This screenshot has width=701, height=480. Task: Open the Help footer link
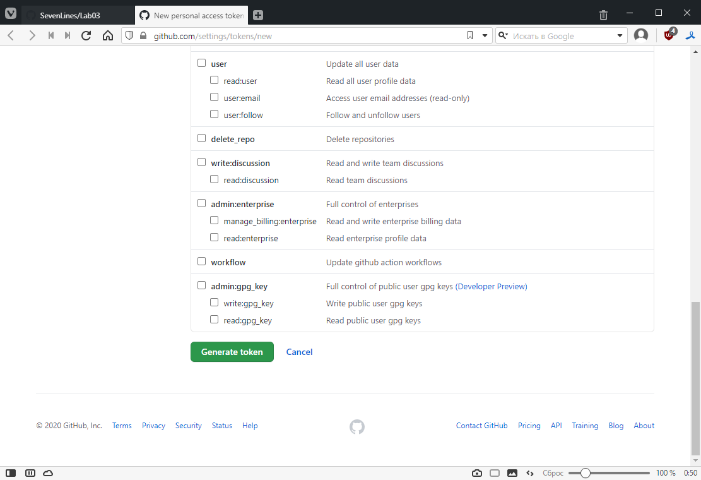pos(250,426)
